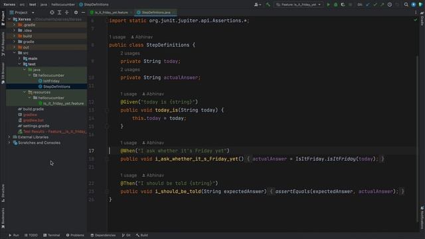Open Build tool window
The height and width of the screenshot is (239, 425).
(x=142, y=235)
